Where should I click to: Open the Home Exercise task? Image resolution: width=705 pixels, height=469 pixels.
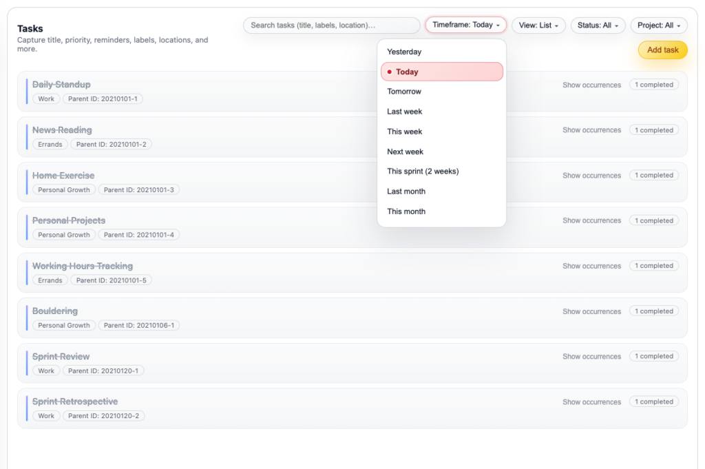(63, 176)
